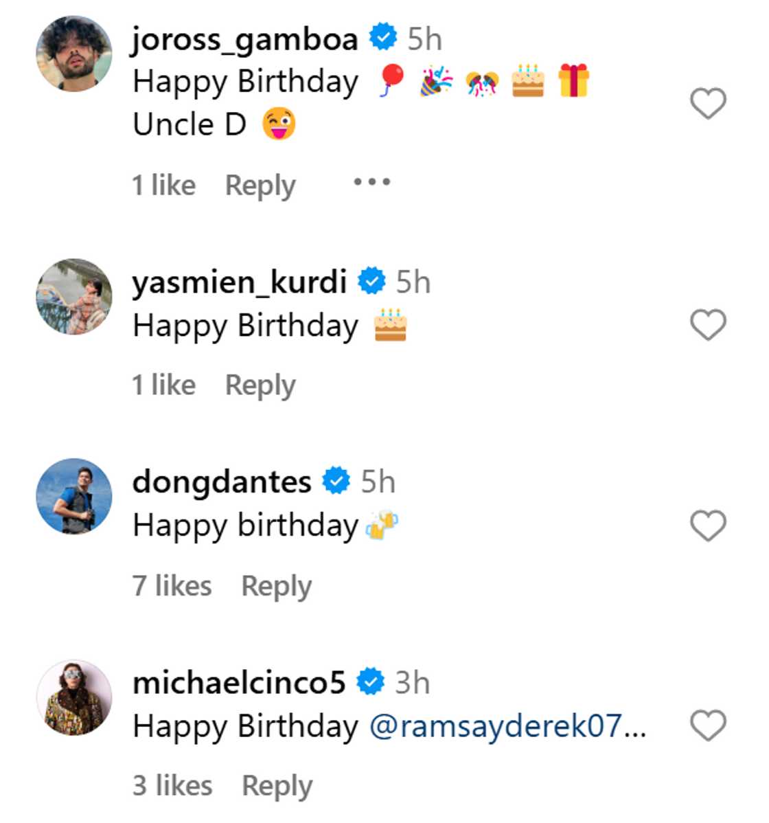Screen dimensions: 769x823
Task: Reply to joross_gamboa's comment
Action: coord(260,185)
